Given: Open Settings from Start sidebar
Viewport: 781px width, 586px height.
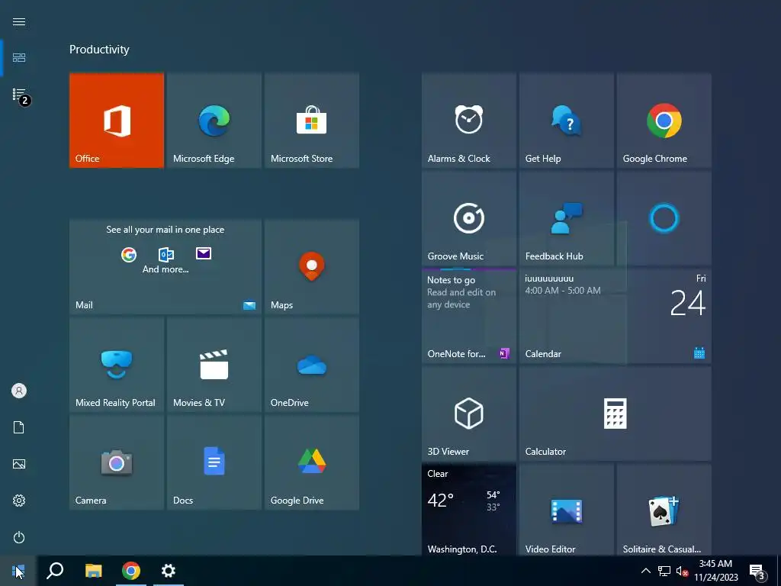Looking at the screenshot, I should pos(19,501).
